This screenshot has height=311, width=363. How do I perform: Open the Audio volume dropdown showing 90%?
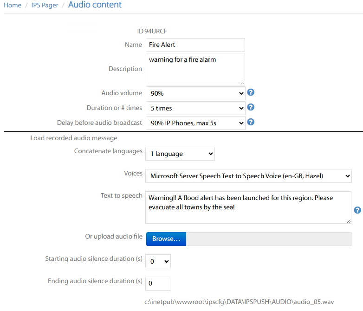click(195, 93)
